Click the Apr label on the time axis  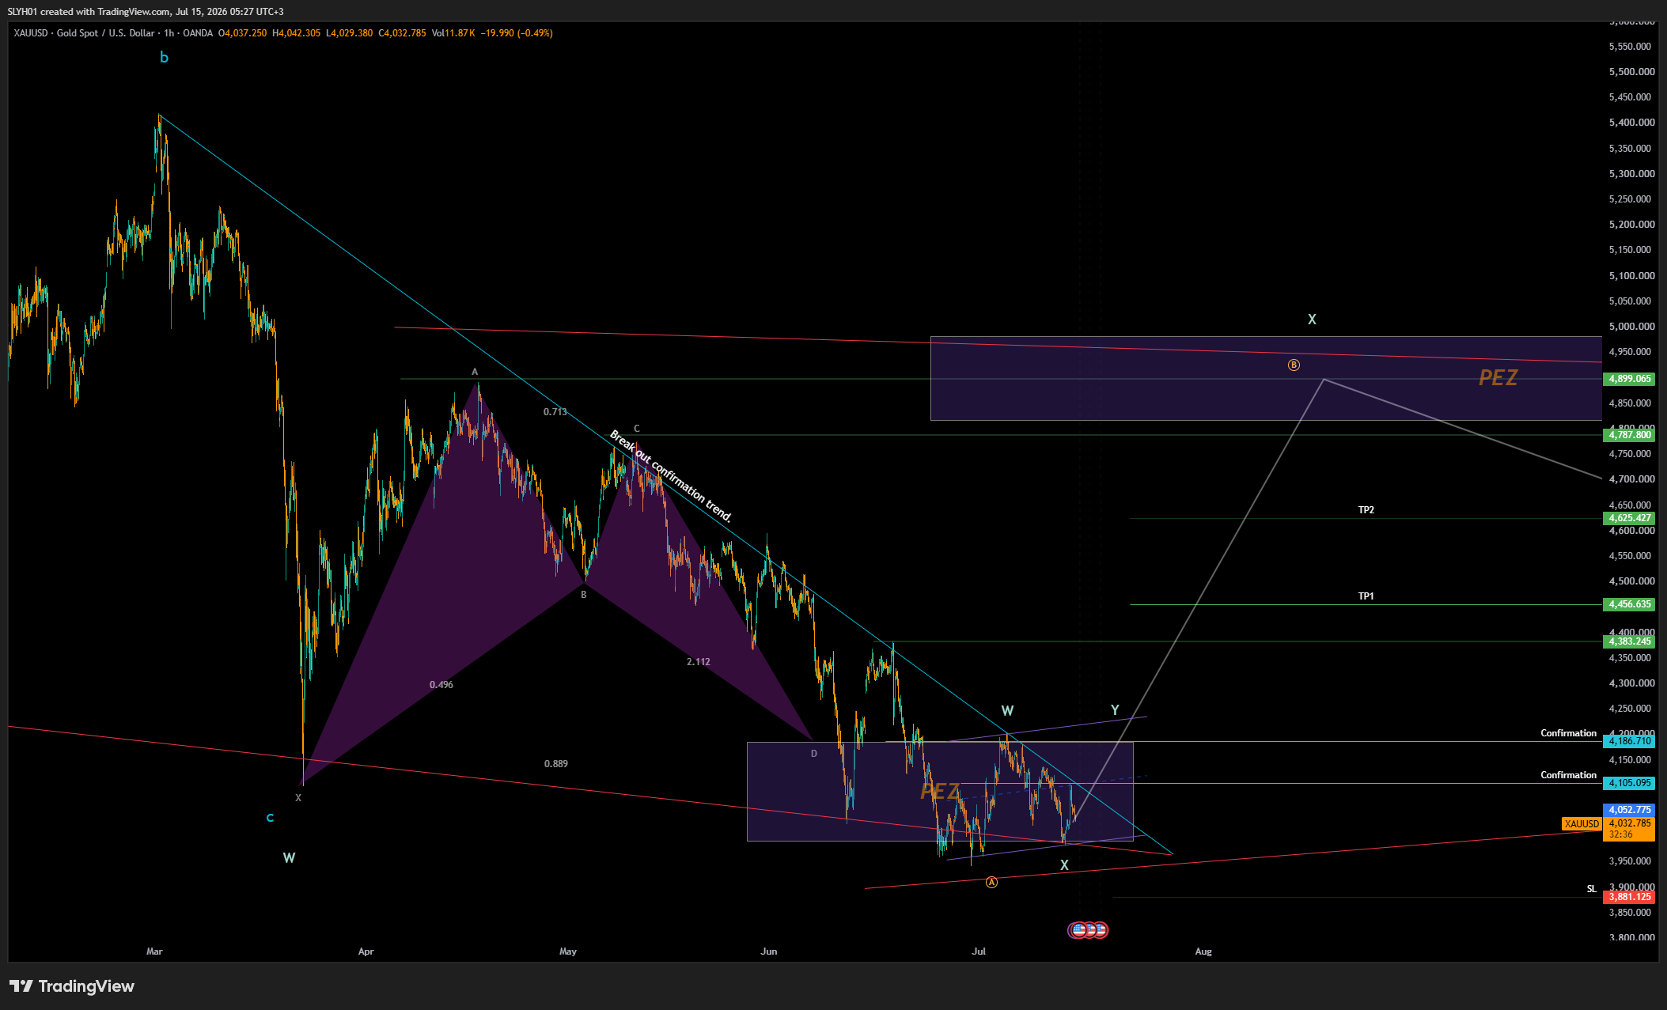[366, 951]
